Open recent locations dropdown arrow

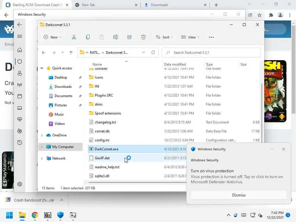pos(62,53)
